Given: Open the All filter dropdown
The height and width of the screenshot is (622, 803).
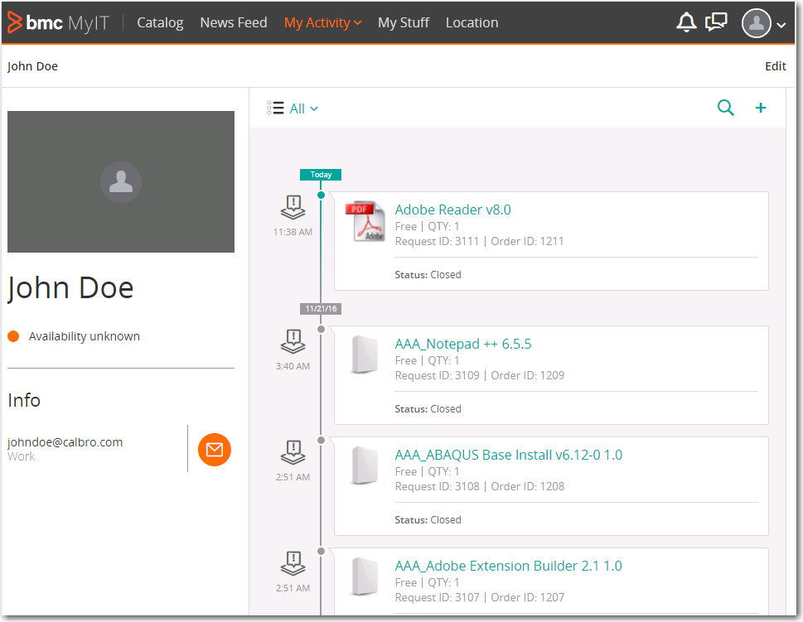Looking at the screenshot, I should [x=303, y=108].
